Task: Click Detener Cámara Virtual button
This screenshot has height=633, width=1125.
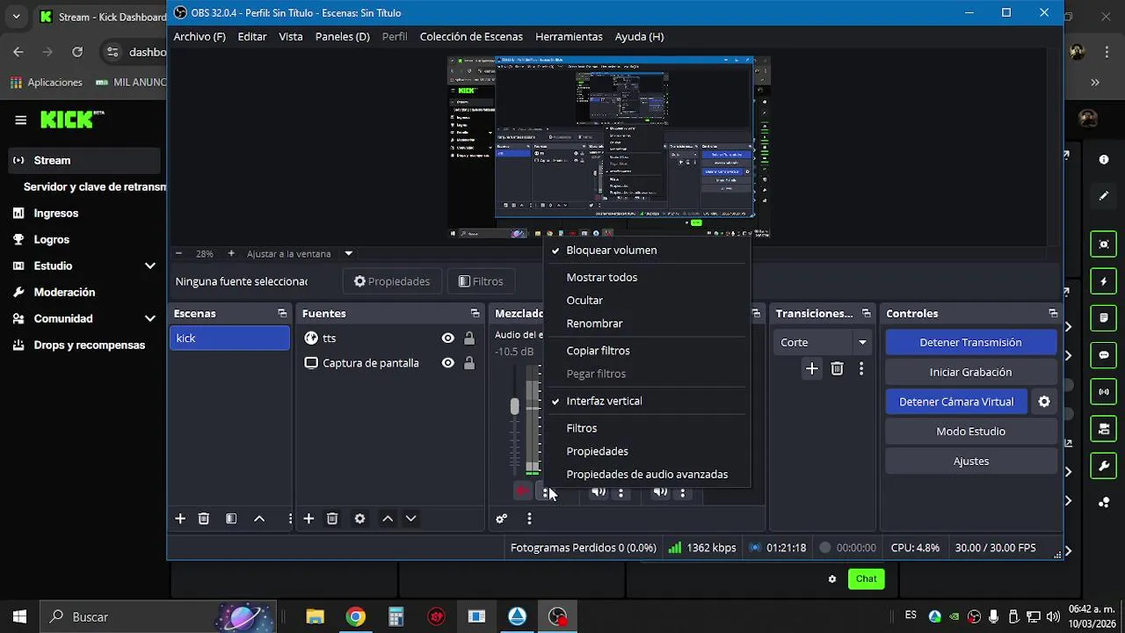Action: 956,402
